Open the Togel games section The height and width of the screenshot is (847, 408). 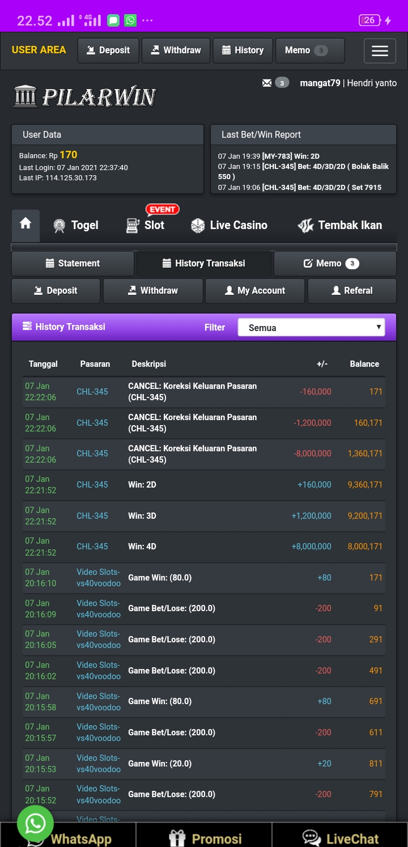[x=75, y=225]
